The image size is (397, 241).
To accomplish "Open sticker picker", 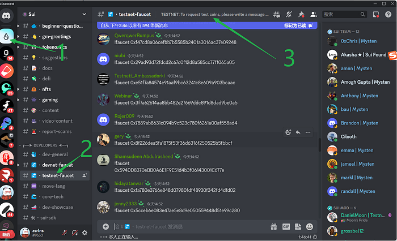I will (298, 227).
